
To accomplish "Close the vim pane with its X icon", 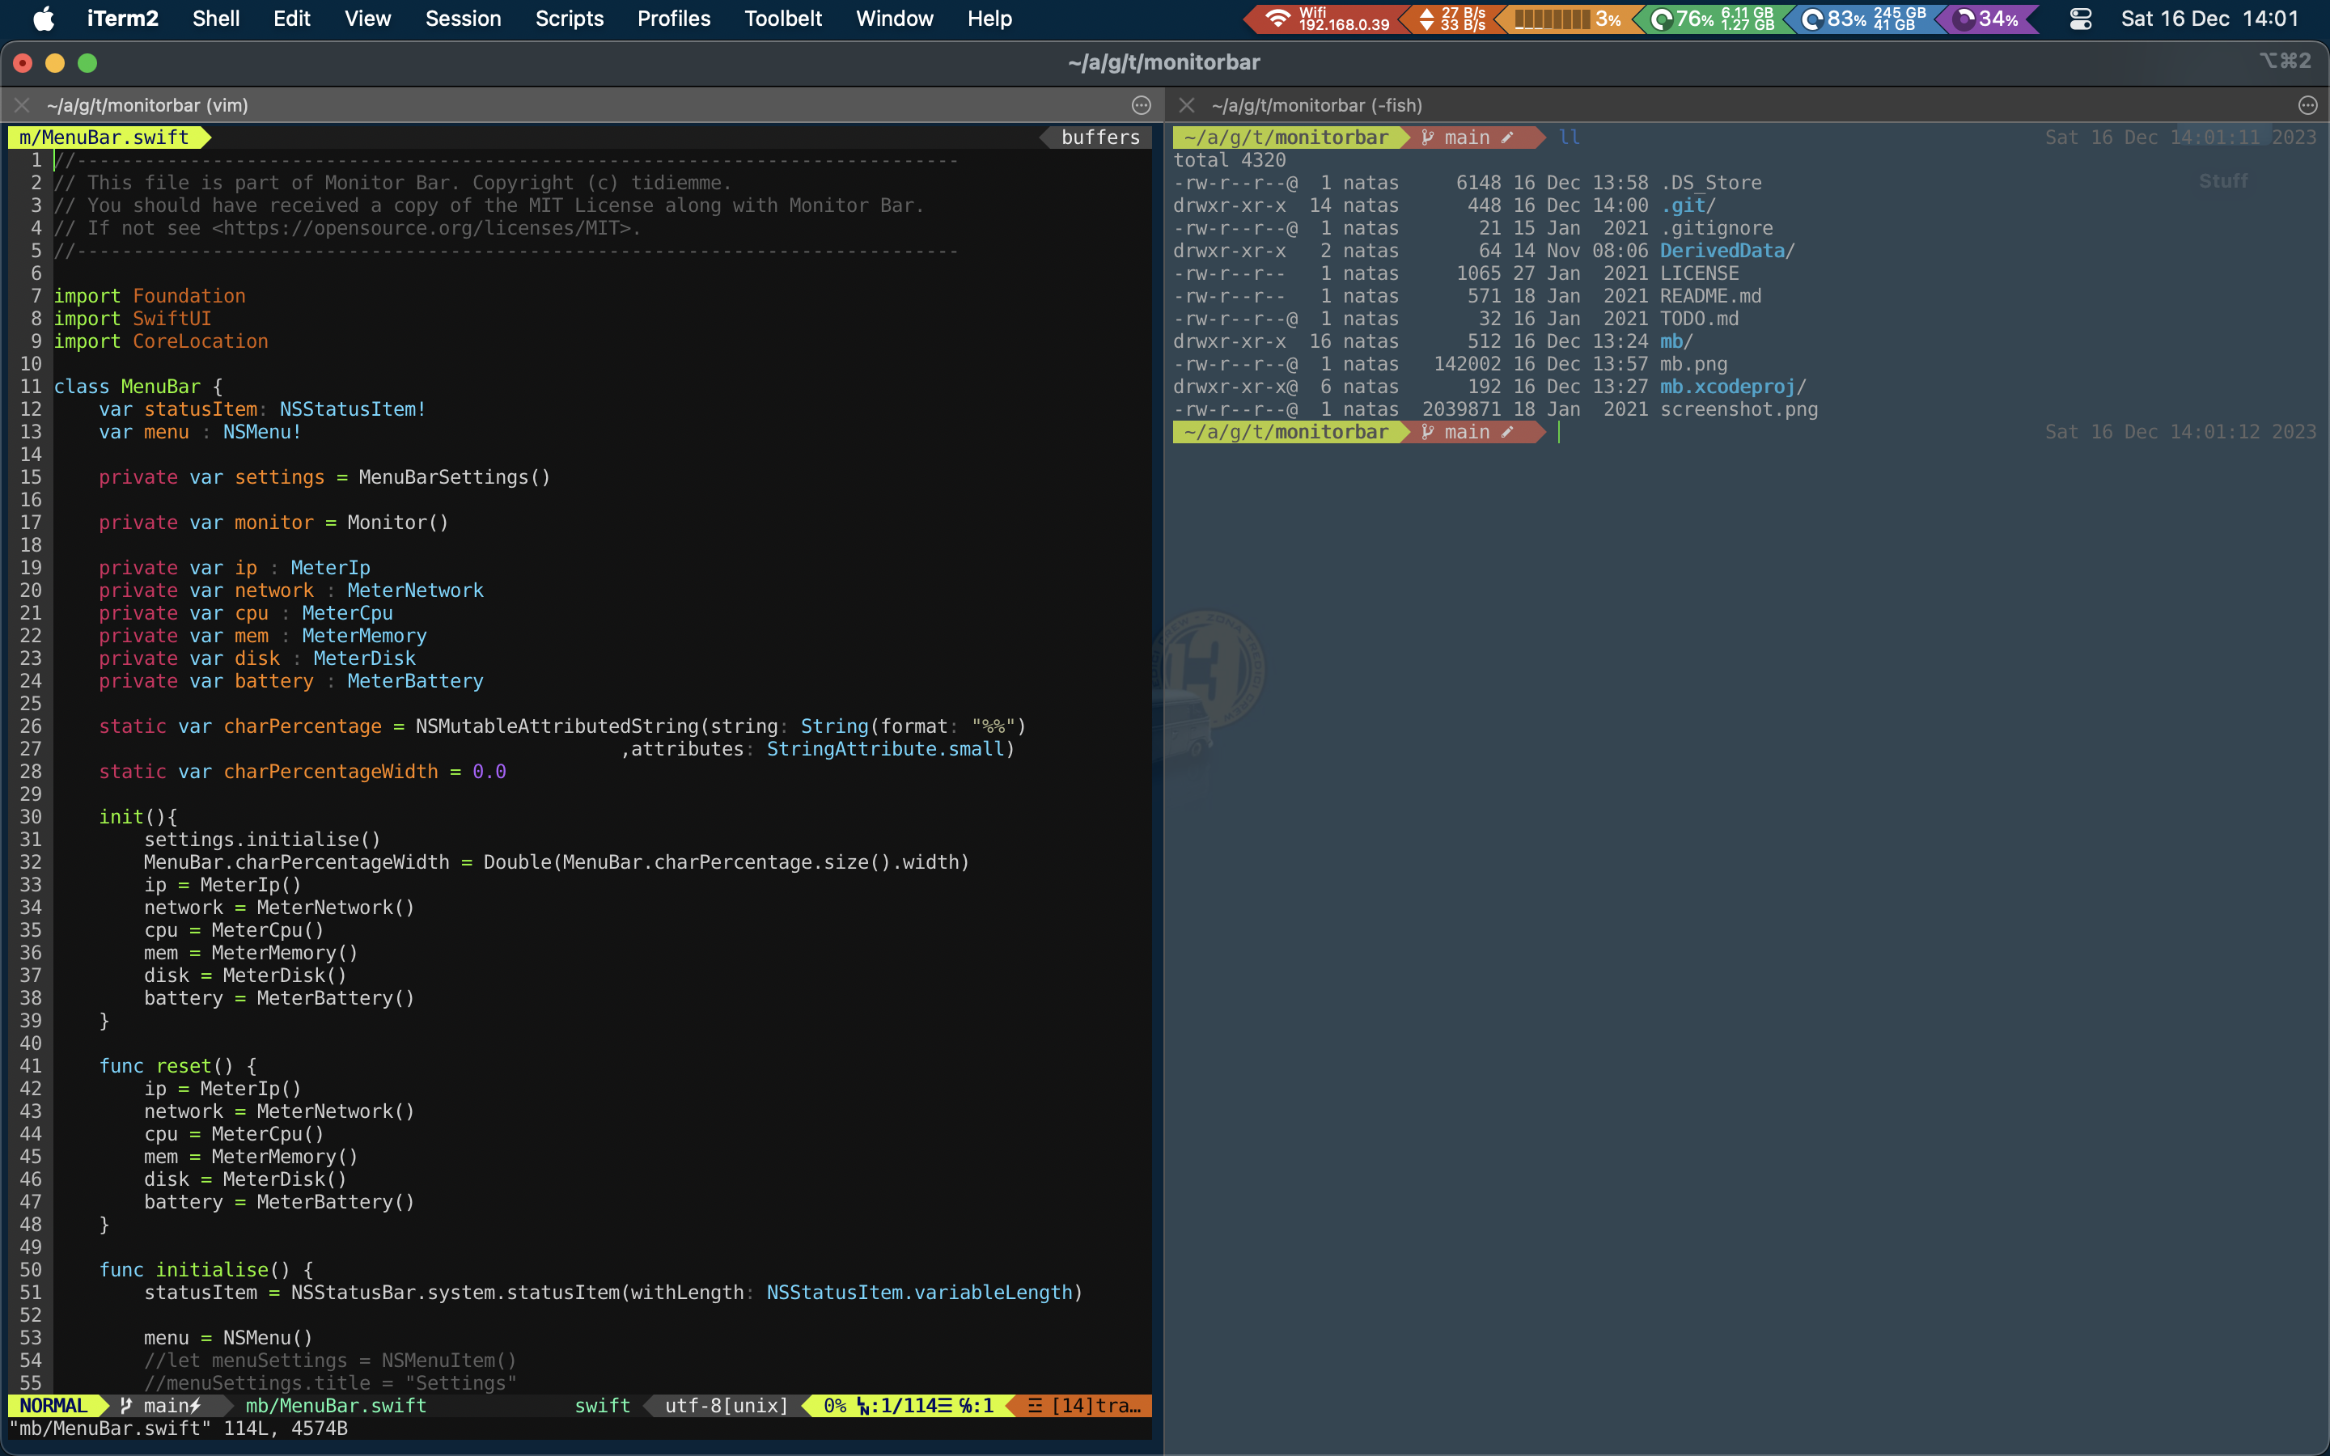I will 22,105.
